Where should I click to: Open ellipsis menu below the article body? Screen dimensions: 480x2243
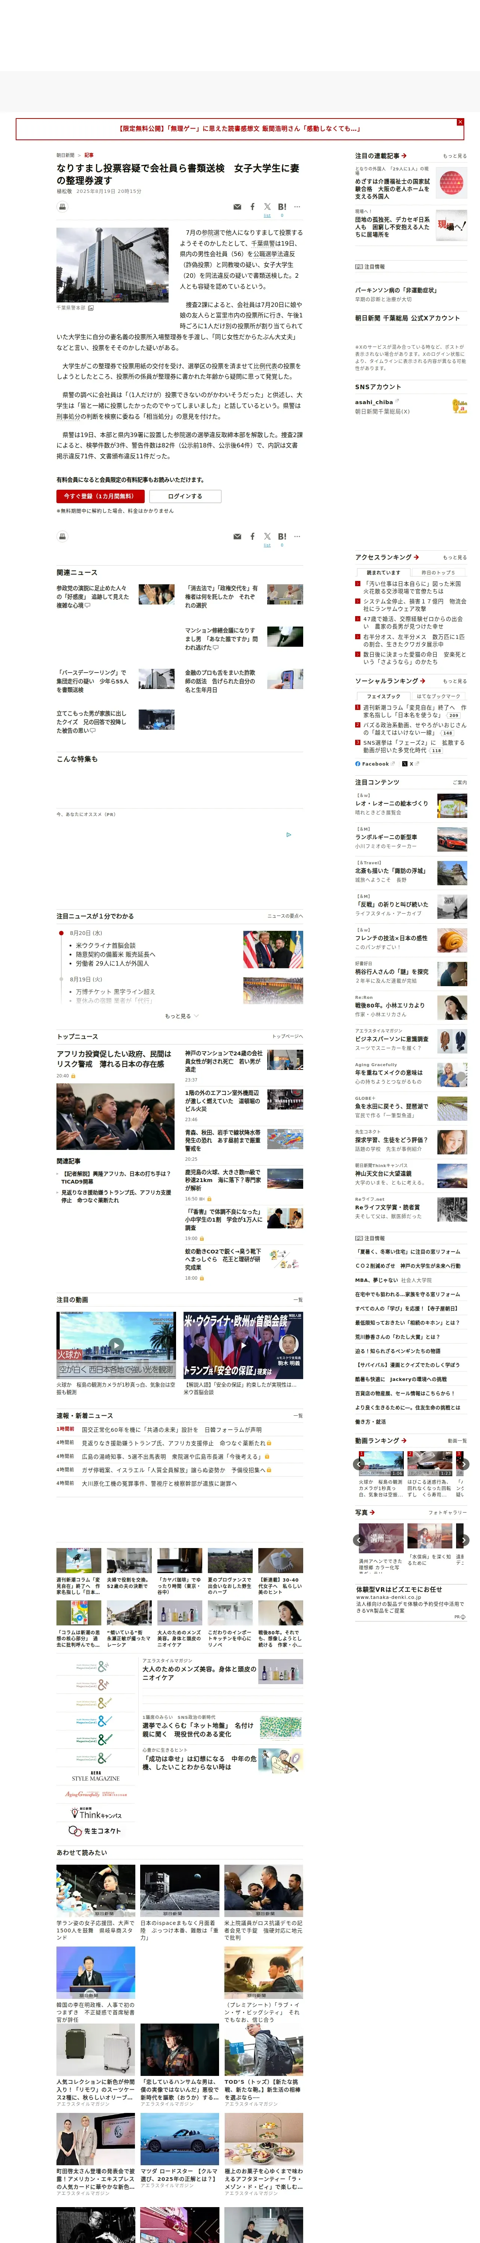point(297,537)
